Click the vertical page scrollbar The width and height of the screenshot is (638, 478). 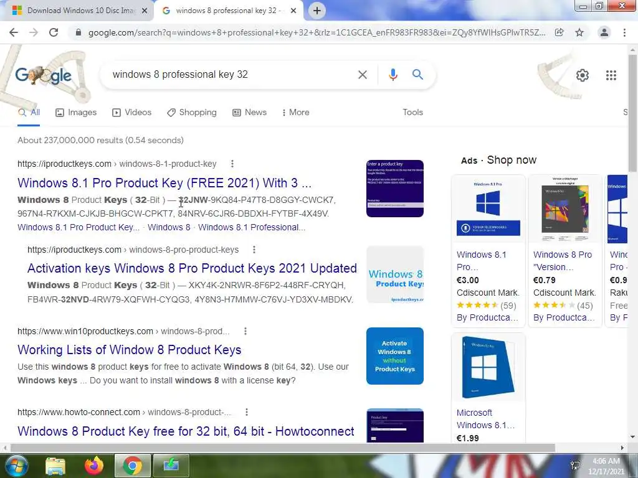[633, 113]
